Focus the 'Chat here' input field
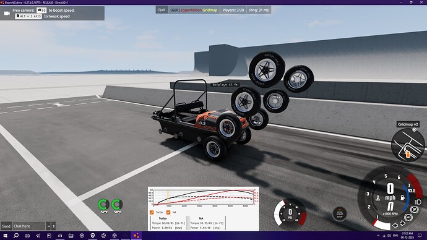The width and height of the screenshot is (427, 240). click(x=28, y=226)
